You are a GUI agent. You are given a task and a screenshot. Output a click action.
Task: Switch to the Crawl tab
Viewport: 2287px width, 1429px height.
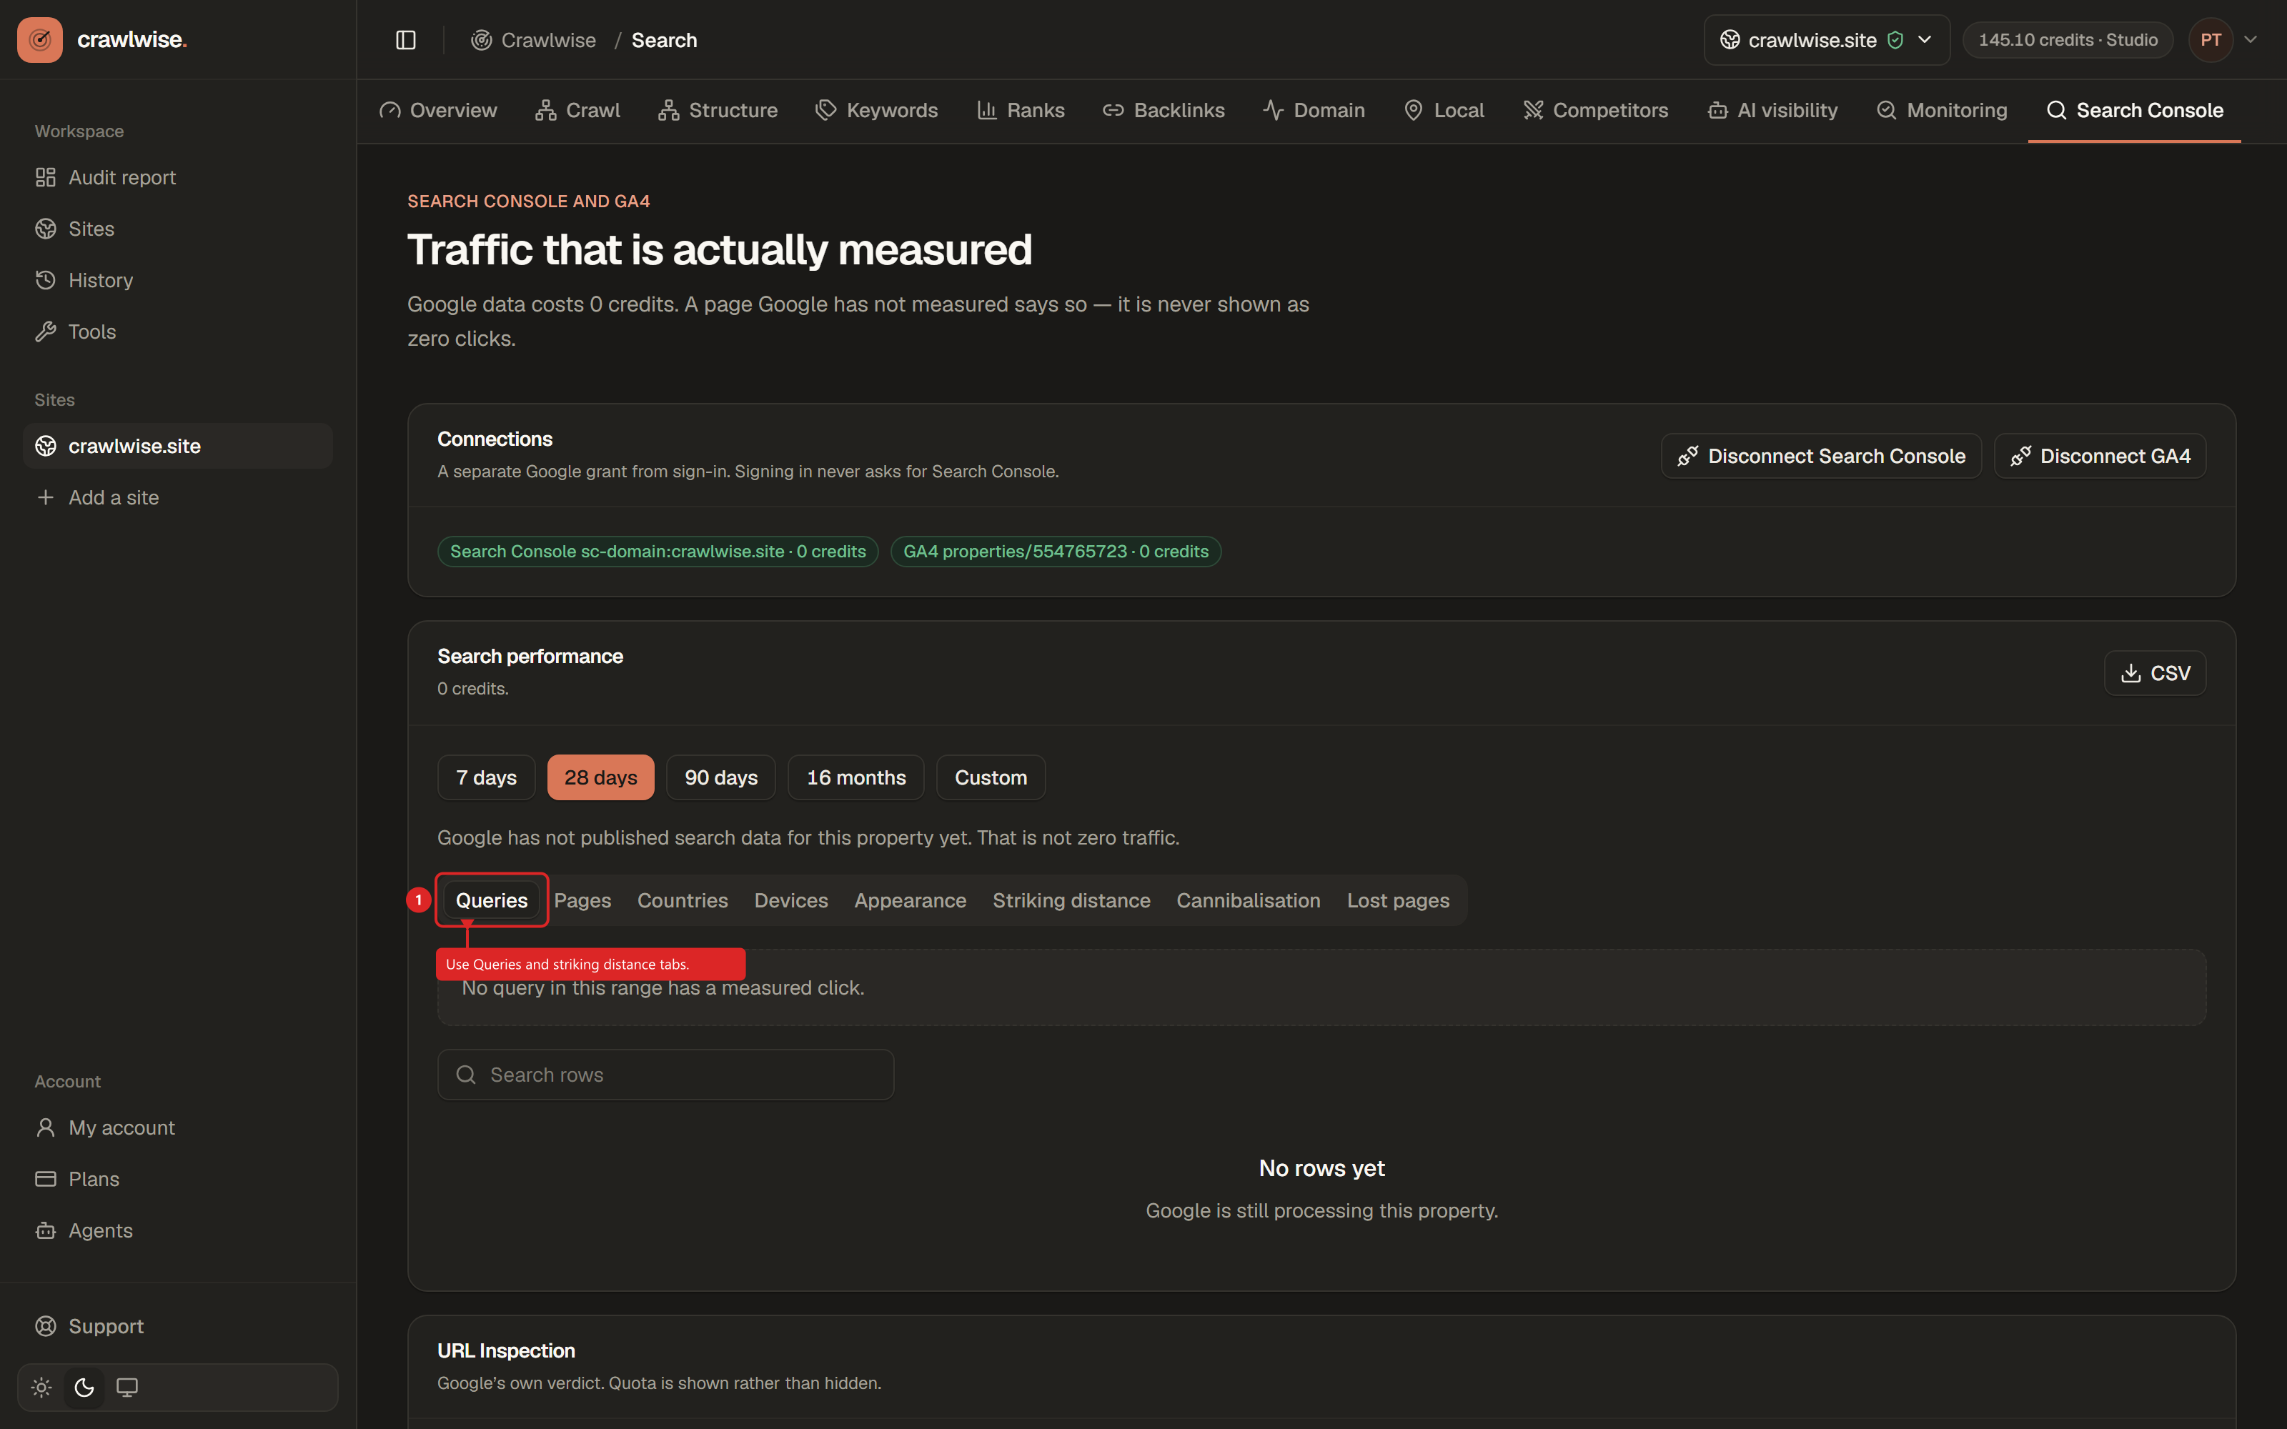pos(577,111)
